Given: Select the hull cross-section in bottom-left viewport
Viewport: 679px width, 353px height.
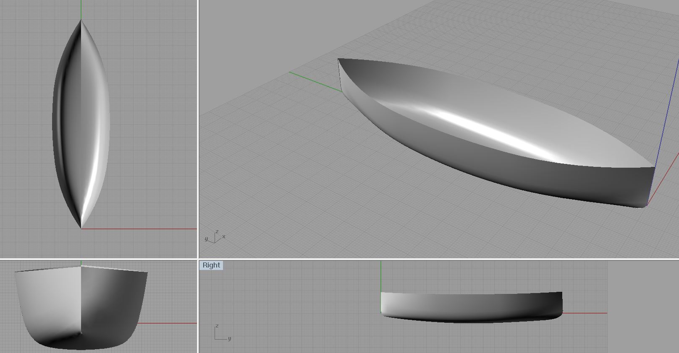Looking at the screenshot, I should tap(81, 306).
